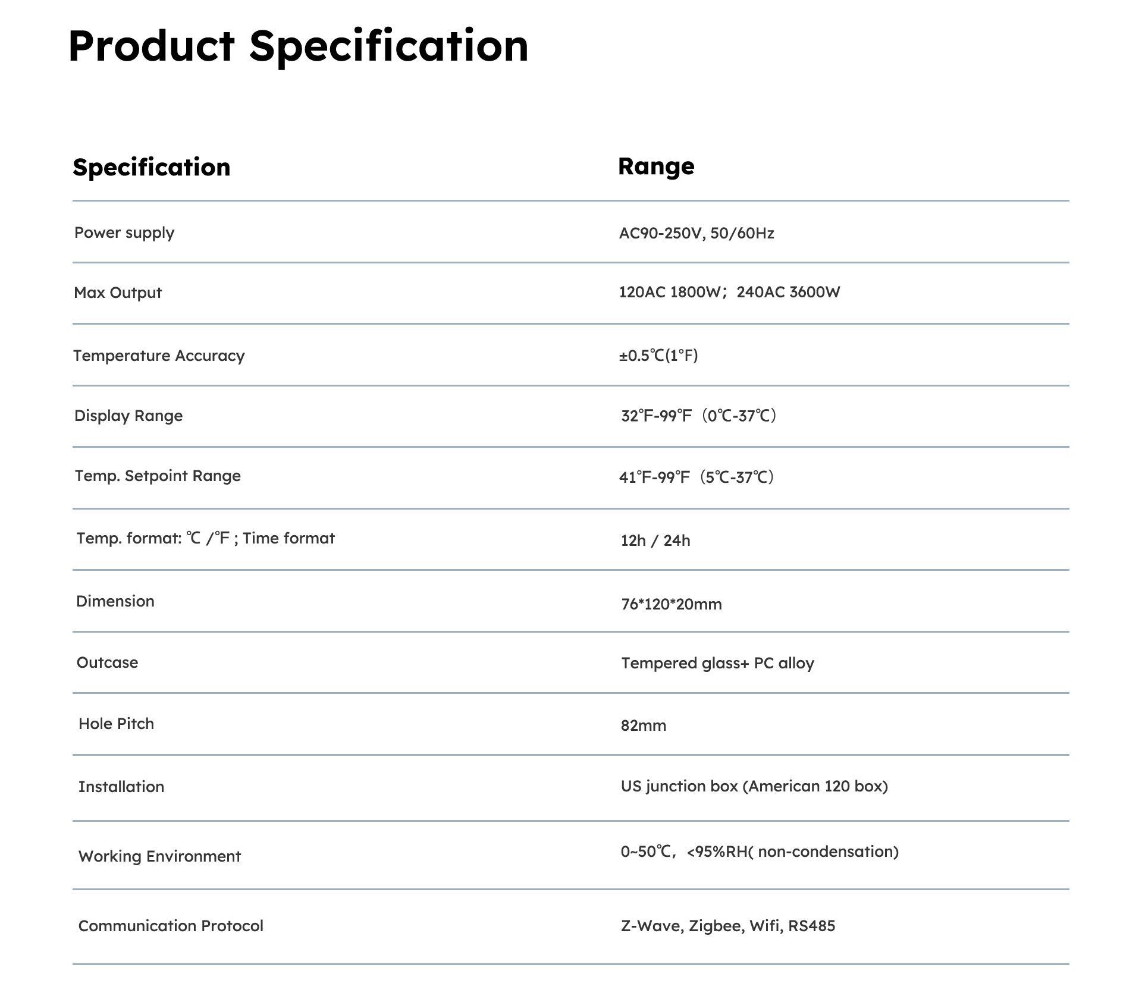This screenshot has width=1142, height=996.
Task: Click the Tempered glass+ PC alloy value
Action: [x=718, y=664]
